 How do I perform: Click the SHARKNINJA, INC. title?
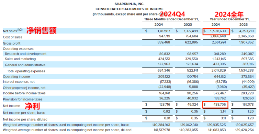click(129, 4)
